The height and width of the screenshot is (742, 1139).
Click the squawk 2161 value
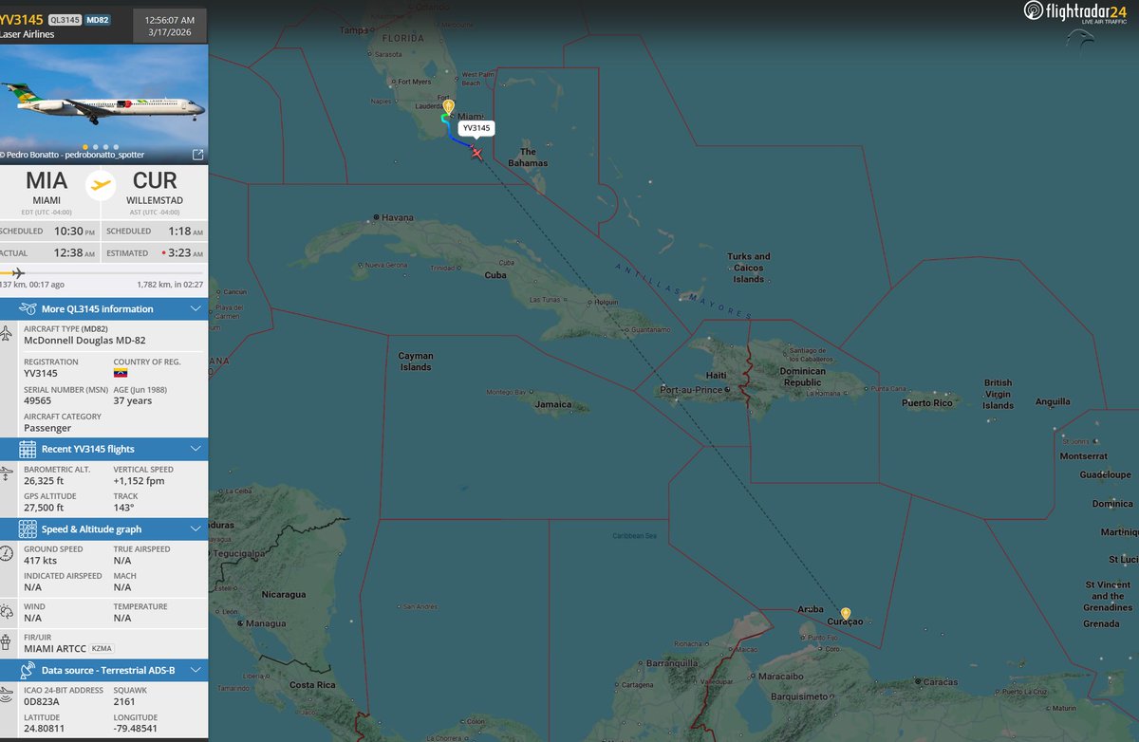pos(124,702)
